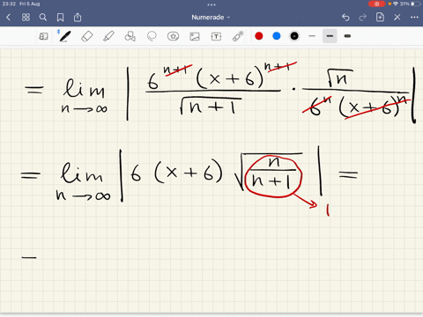Tap the screen recording indicator
Viewport: 423px width, 317px height.
click(x=377, y=4)
